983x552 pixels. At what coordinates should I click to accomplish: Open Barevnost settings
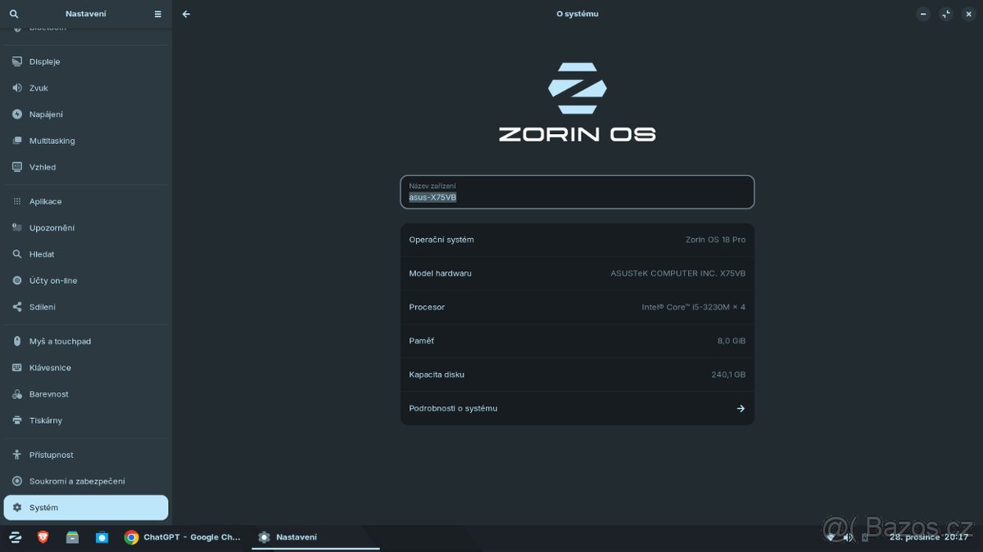(x=86, y=394)
